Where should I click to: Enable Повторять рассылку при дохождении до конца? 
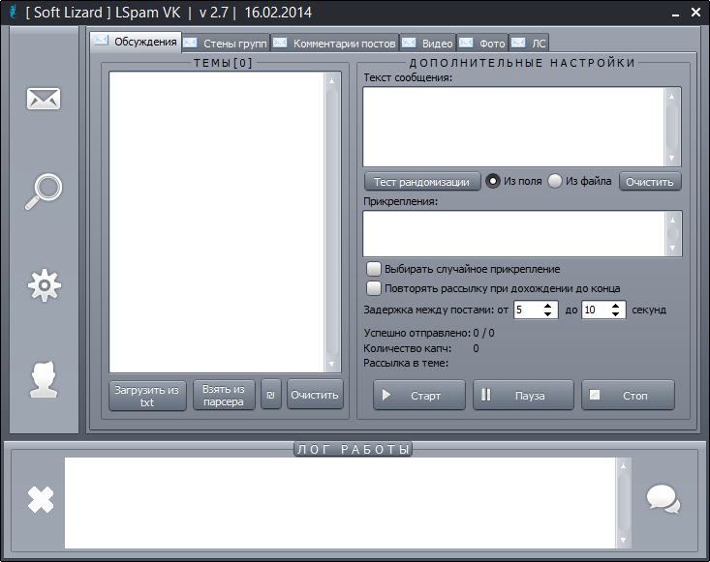[374, 288]
